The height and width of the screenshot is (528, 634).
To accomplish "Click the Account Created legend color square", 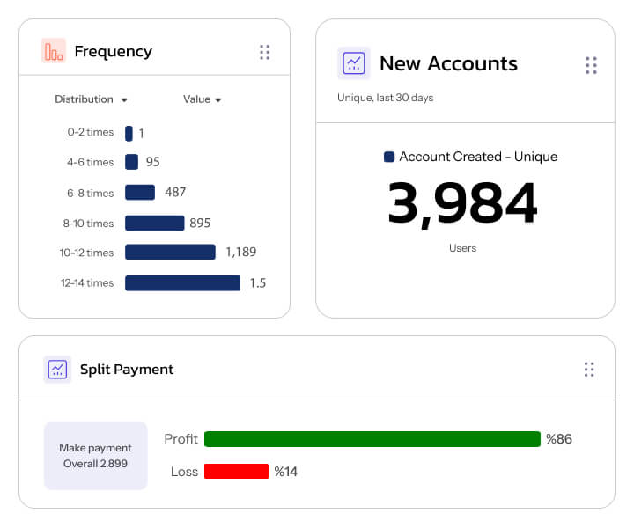I will pyautogui.click(x=389, y=157).
